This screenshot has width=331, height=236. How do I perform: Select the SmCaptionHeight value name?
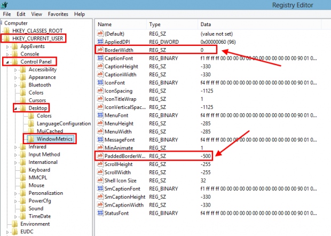point(125,196)
